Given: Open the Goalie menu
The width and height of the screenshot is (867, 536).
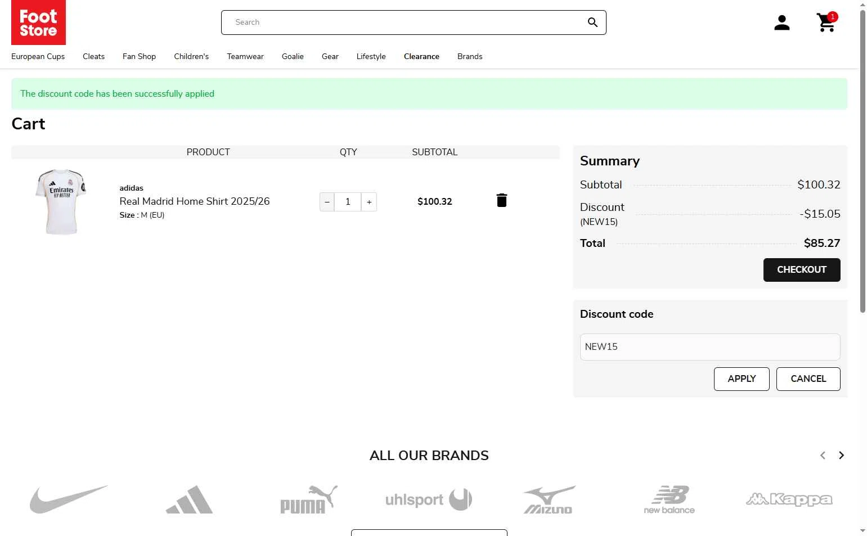Looking at the screenshot, I should tap(293, 56).
